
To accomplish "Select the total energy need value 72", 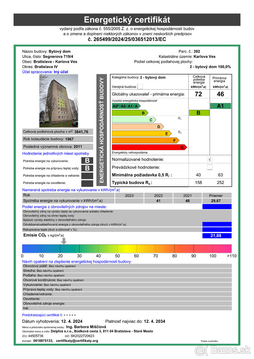I will (x=198, y=94).
